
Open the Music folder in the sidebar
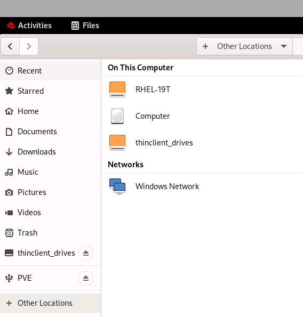[50, 172]
